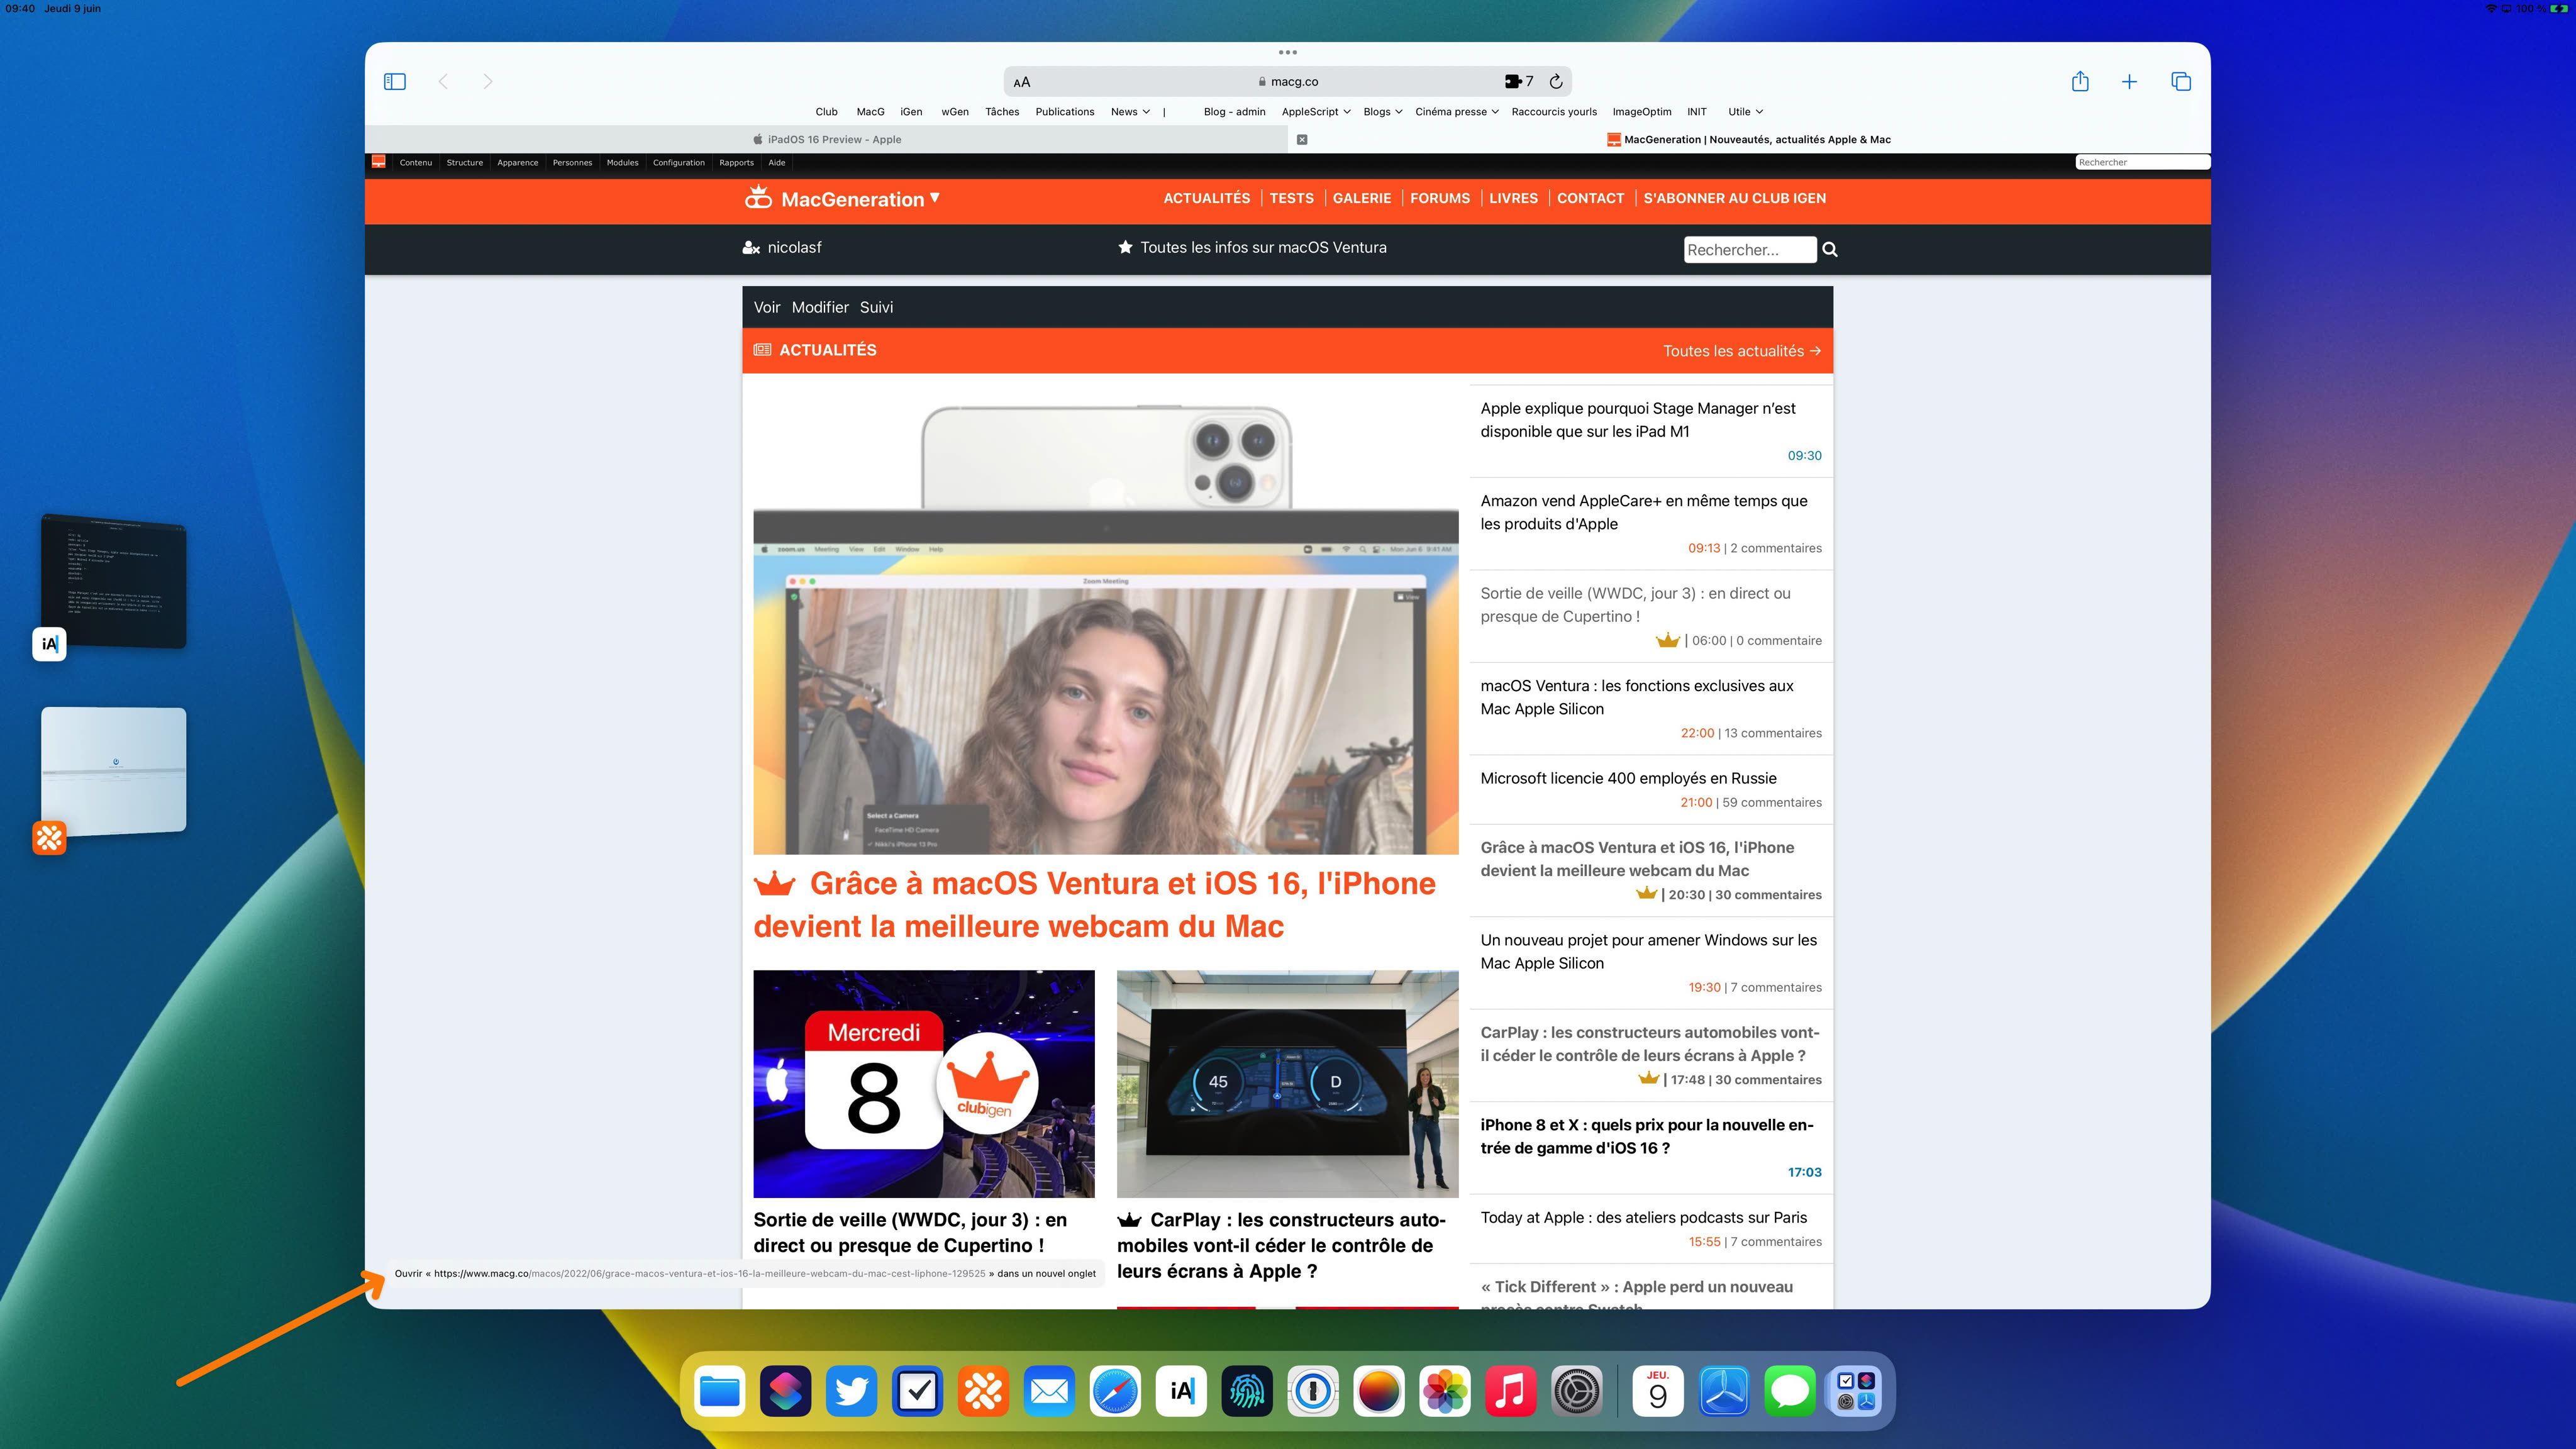Open Calendar from the dock
This screenshot has width=2576, height=1449.
pos(1658,1391)
